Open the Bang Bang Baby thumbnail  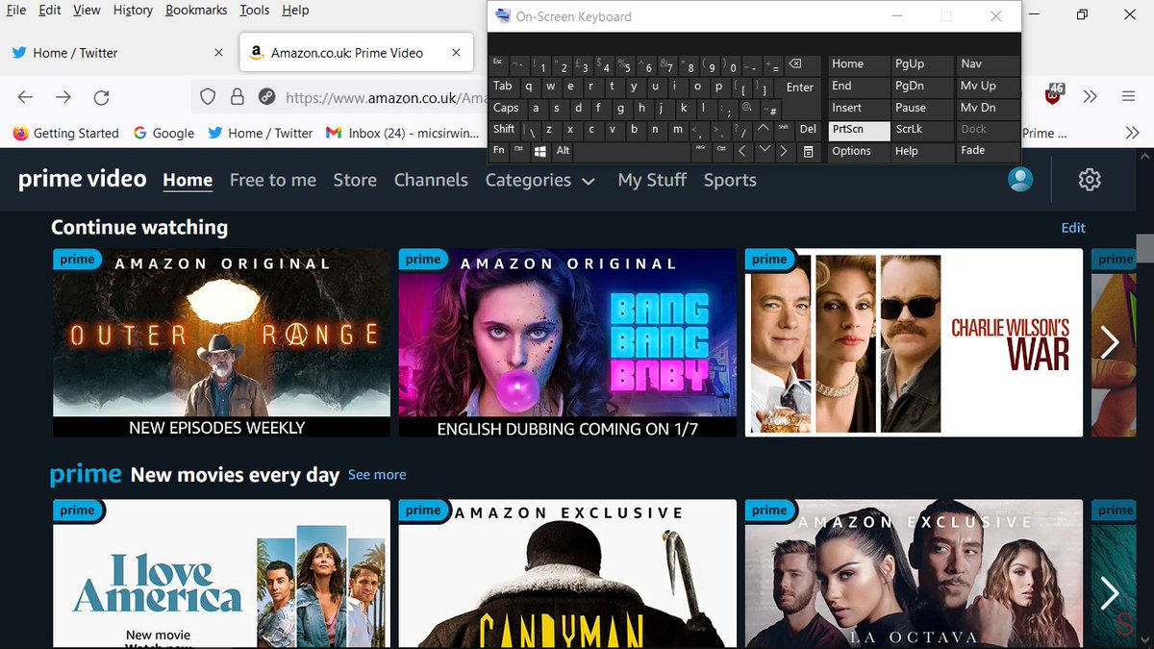pyautogui.click(x=567, y=343)
